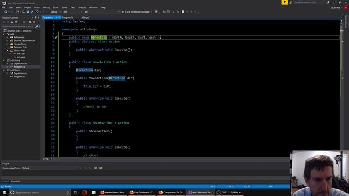Open the Help menu

[x=103, y=7]
